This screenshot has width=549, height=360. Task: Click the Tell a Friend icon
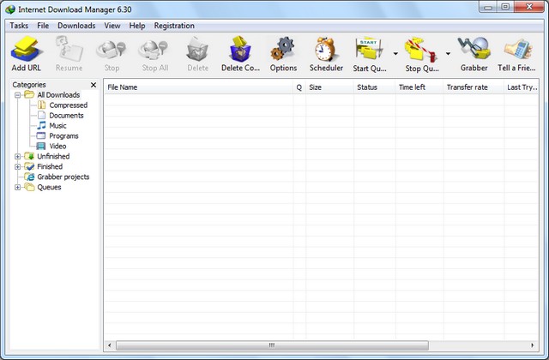tap(517, 49)
